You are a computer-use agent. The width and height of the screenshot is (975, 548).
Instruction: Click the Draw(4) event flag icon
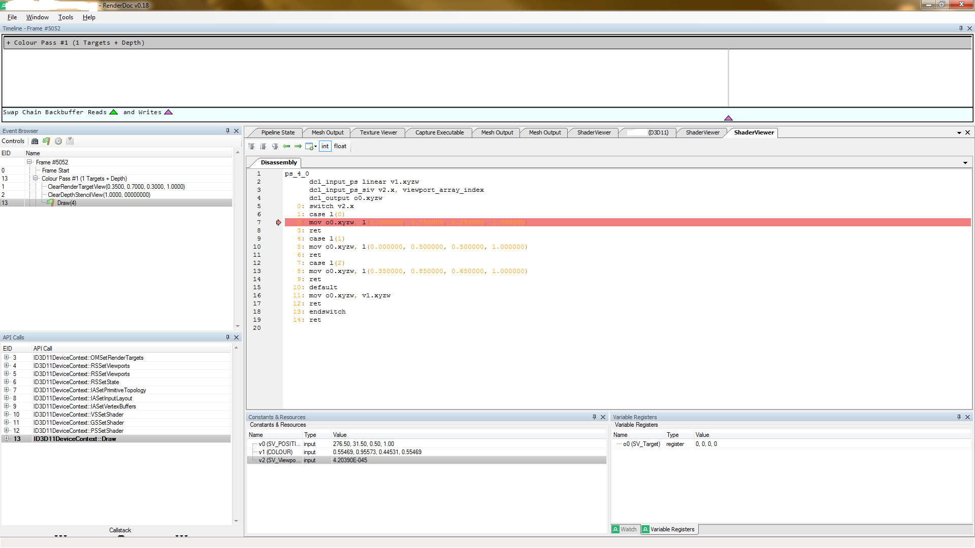50,202
